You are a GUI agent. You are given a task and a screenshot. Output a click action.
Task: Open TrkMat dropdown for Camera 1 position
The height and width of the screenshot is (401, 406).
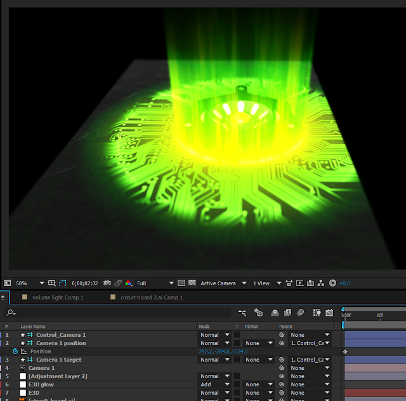tap(259, 343)
